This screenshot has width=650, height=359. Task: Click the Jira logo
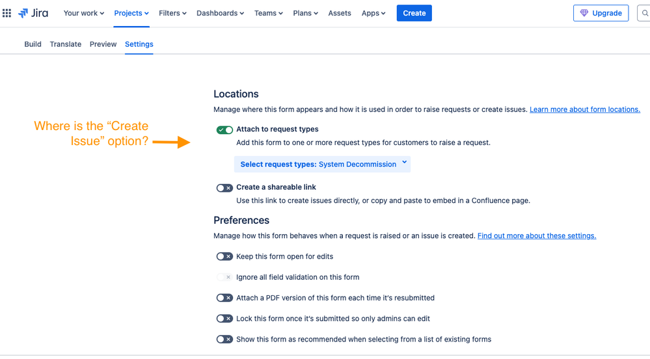[x=33, y=13]
